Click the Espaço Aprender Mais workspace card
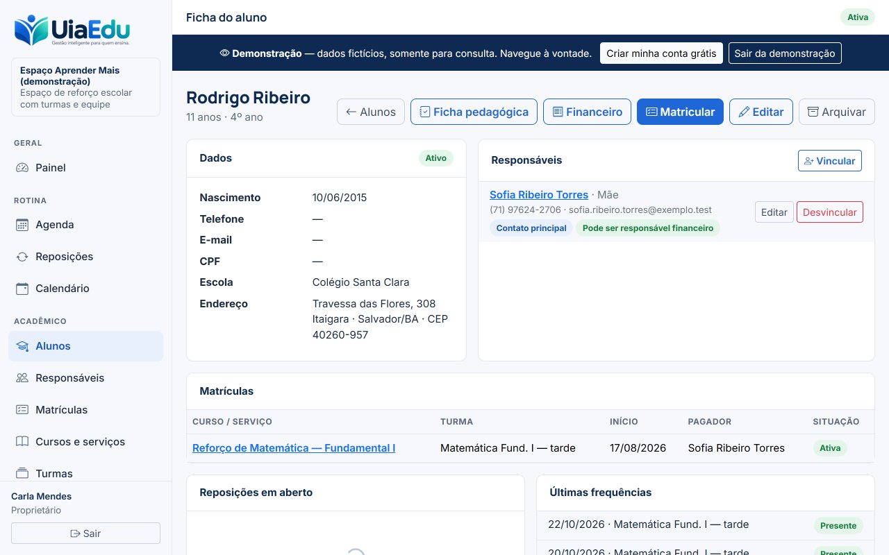889x555 pixels. point(85,87)
